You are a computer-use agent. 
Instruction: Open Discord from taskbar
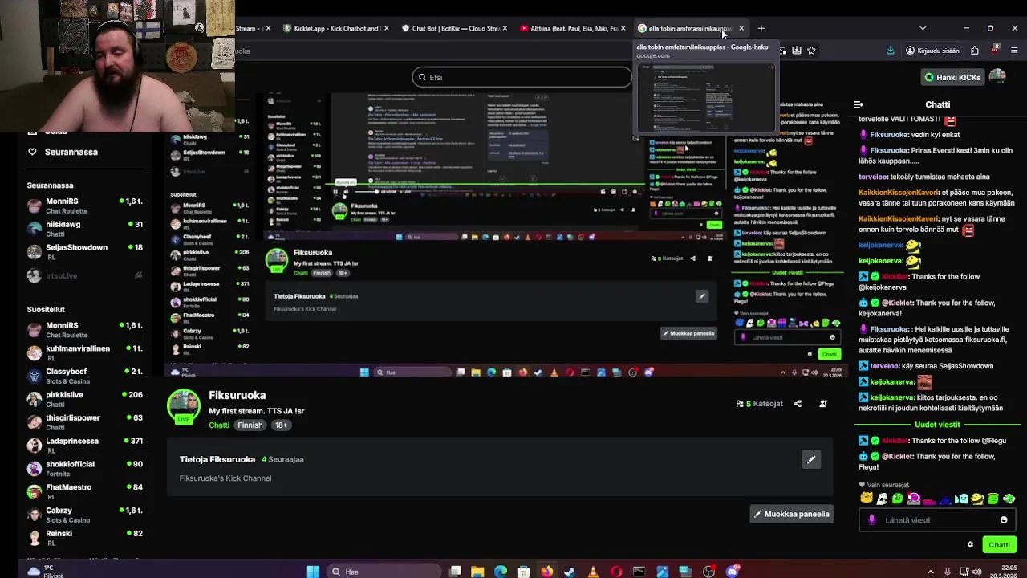click(x=732, y=572)
